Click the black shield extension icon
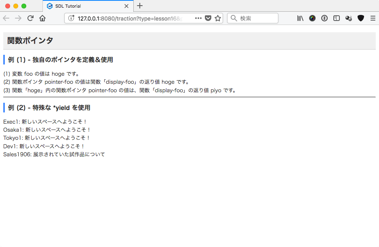 [x=361, y=18]
